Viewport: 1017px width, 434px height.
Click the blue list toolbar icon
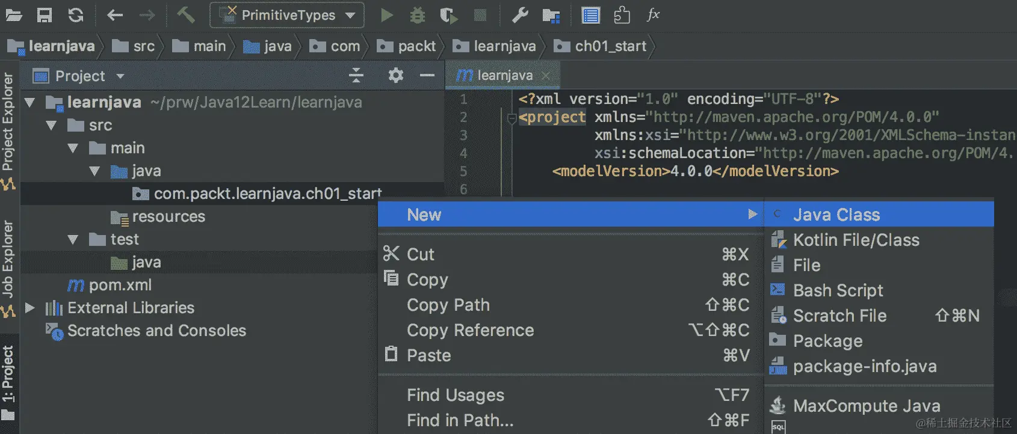591,15
